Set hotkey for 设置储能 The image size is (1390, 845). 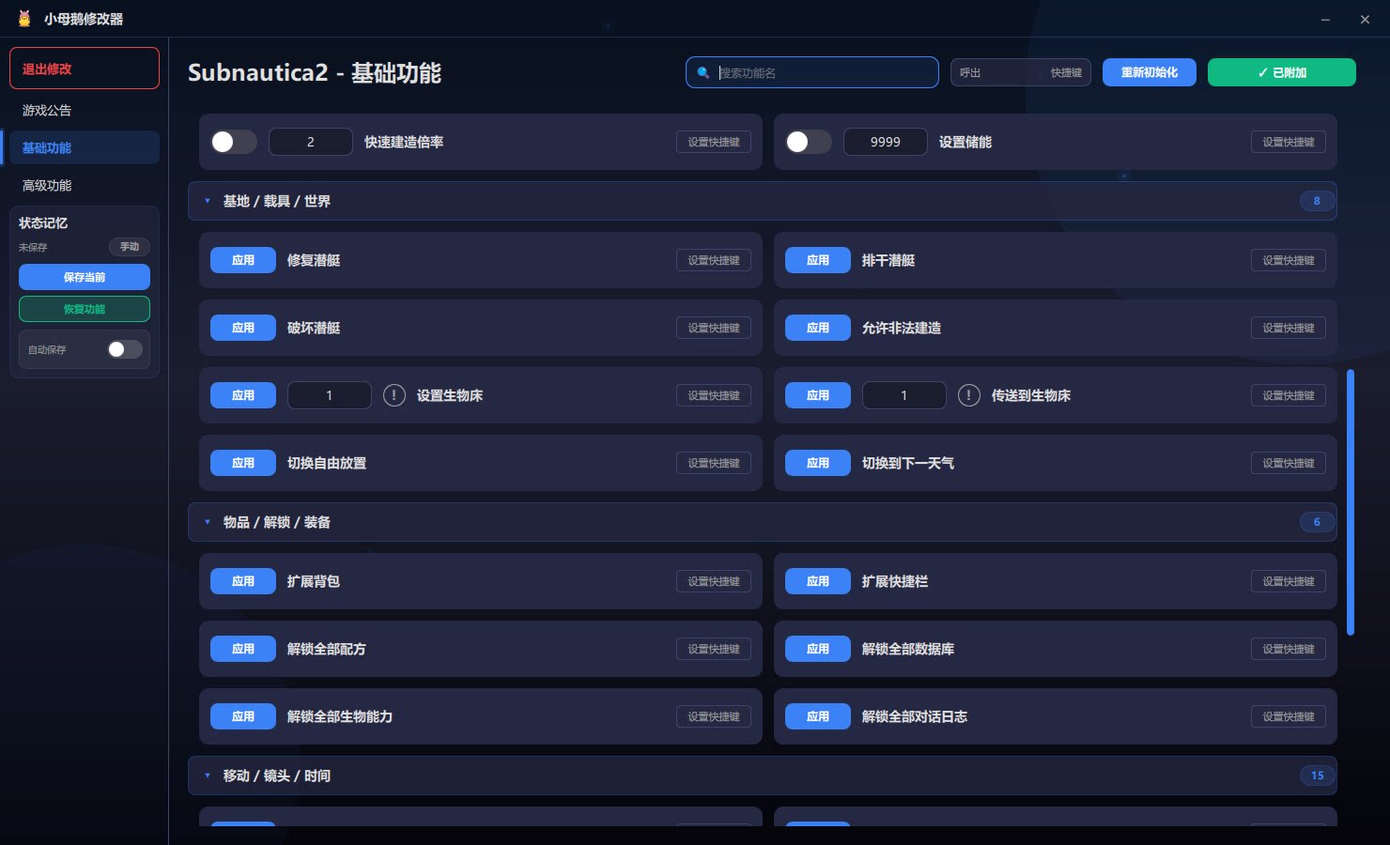coord(1289,142)
